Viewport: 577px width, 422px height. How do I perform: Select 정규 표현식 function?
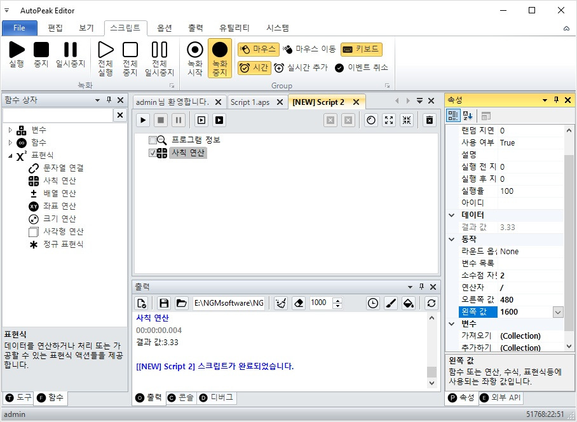[x=64, y=244]
